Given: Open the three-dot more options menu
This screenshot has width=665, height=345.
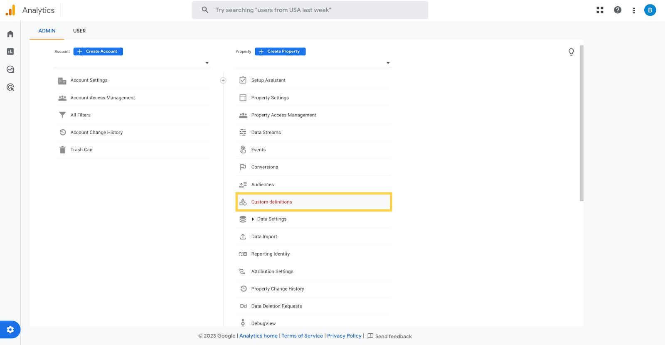Looking at the screenshot, I should (x=634, y=10).
